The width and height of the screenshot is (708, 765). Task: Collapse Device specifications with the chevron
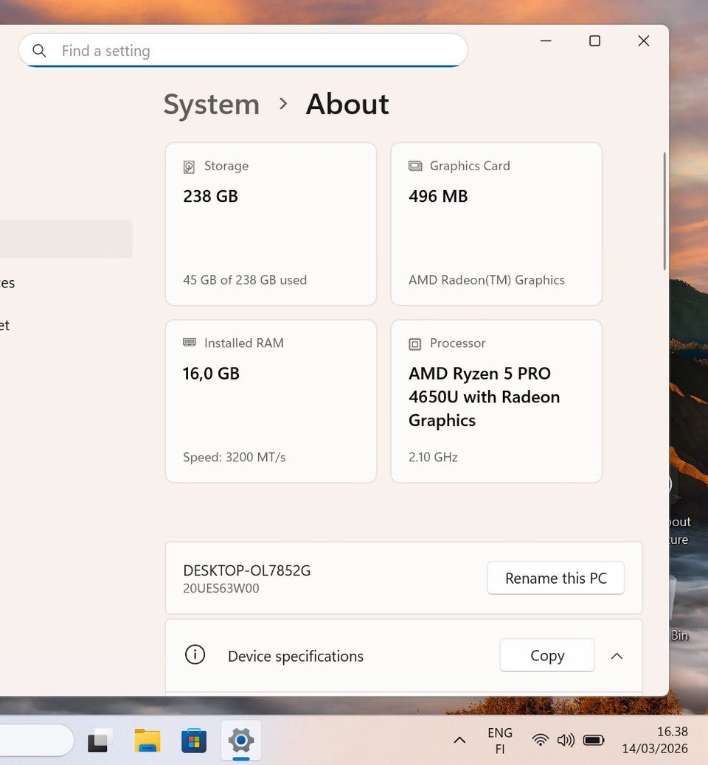(617, 656)
